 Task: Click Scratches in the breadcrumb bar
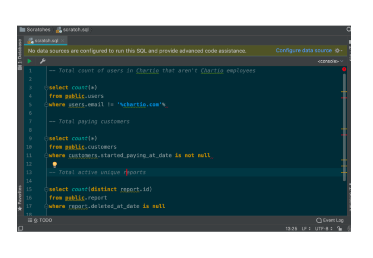[38, 29]
